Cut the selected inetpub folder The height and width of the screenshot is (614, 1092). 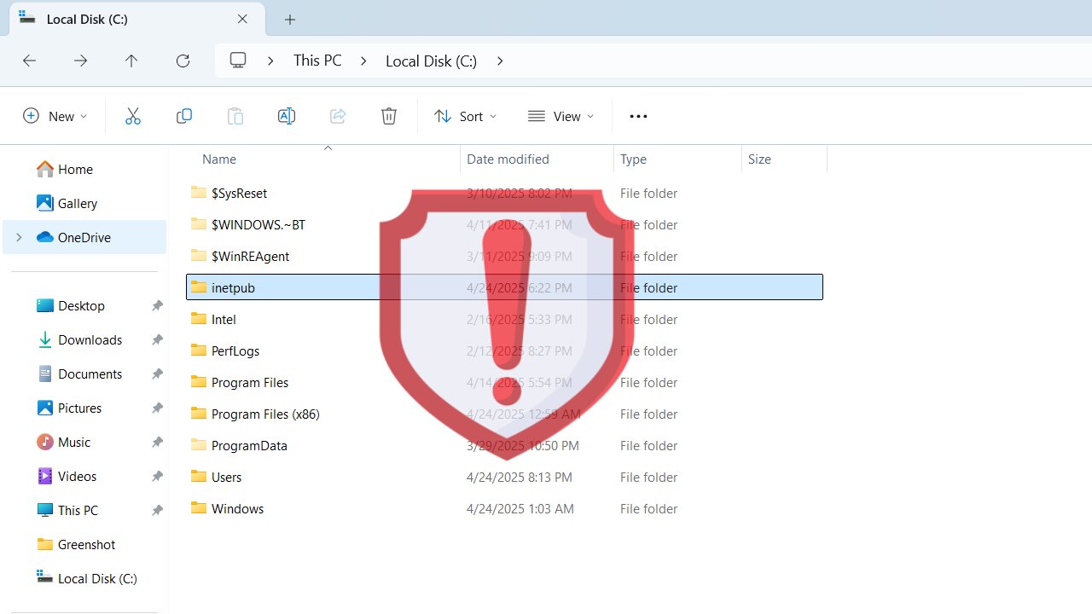(133, 116)
